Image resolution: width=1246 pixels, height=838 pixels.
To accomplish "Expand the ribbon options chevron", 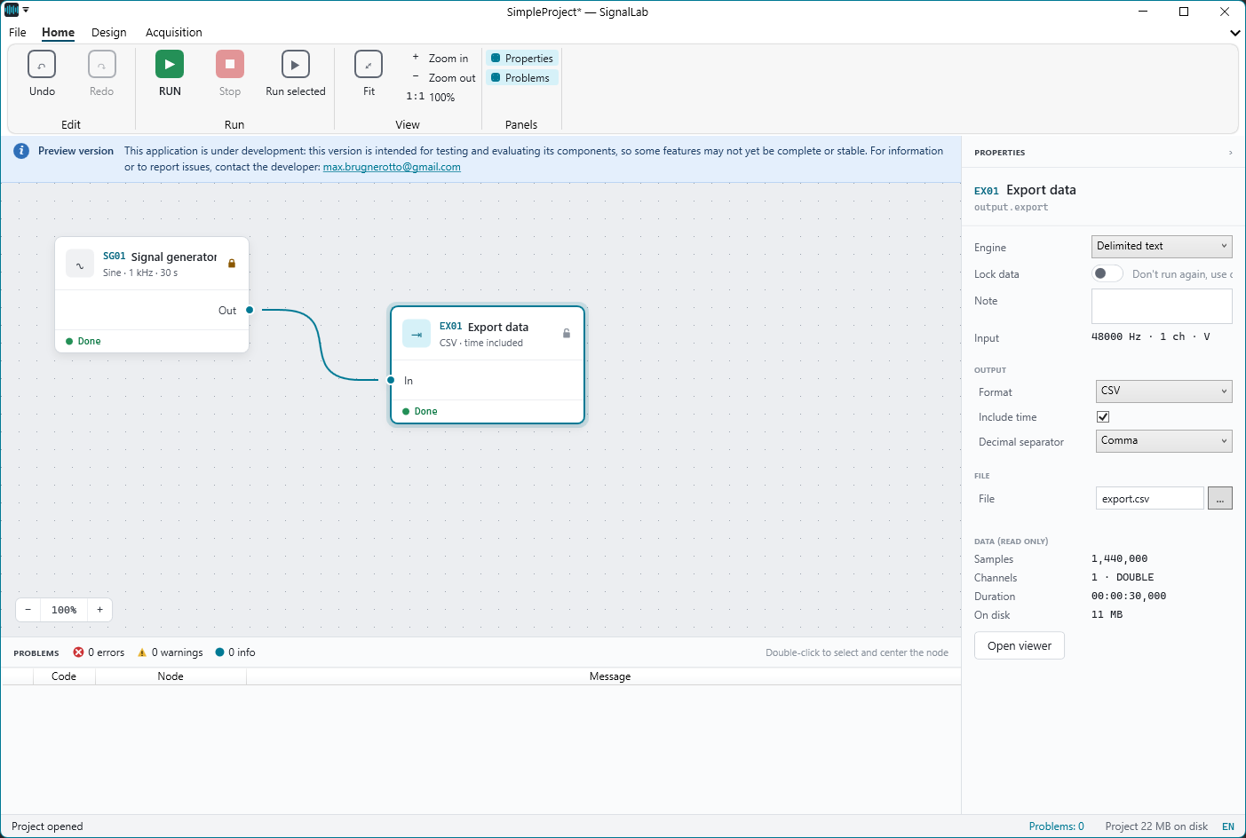I will [x=1234, y=33].
